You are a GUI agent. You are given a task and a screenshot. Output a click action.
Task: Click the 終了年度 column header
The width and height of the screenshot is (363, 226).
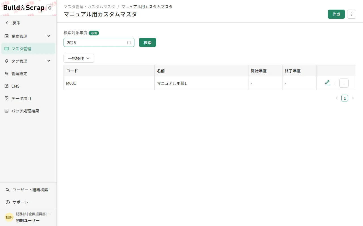(x=299, y=71)
